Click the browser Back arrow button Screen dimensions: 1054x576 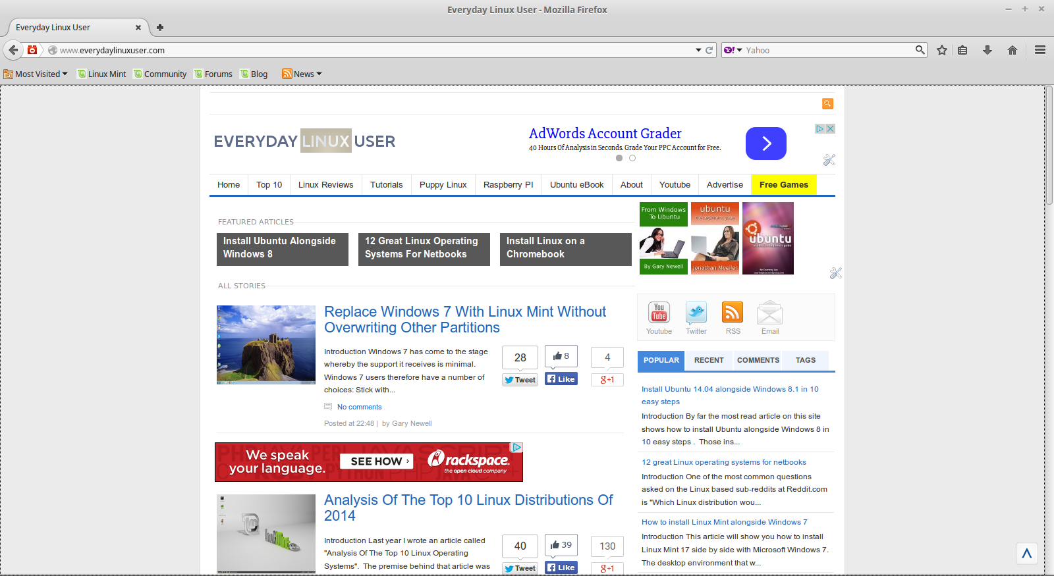13,50
